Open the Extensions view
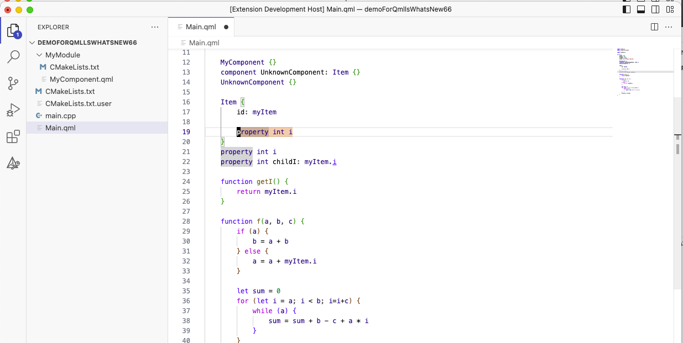 point(13,137)
